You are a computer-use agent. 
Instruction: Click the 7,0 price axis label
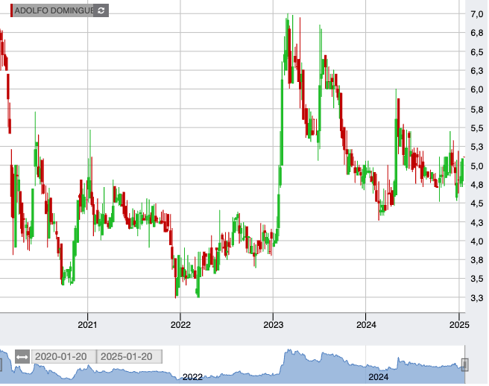click(477, 14)
